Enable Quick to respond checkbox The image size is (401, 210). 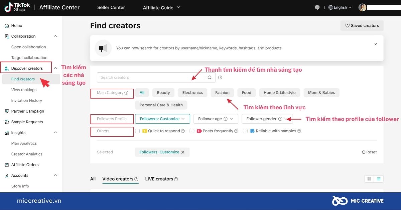(x=137, y=131)
